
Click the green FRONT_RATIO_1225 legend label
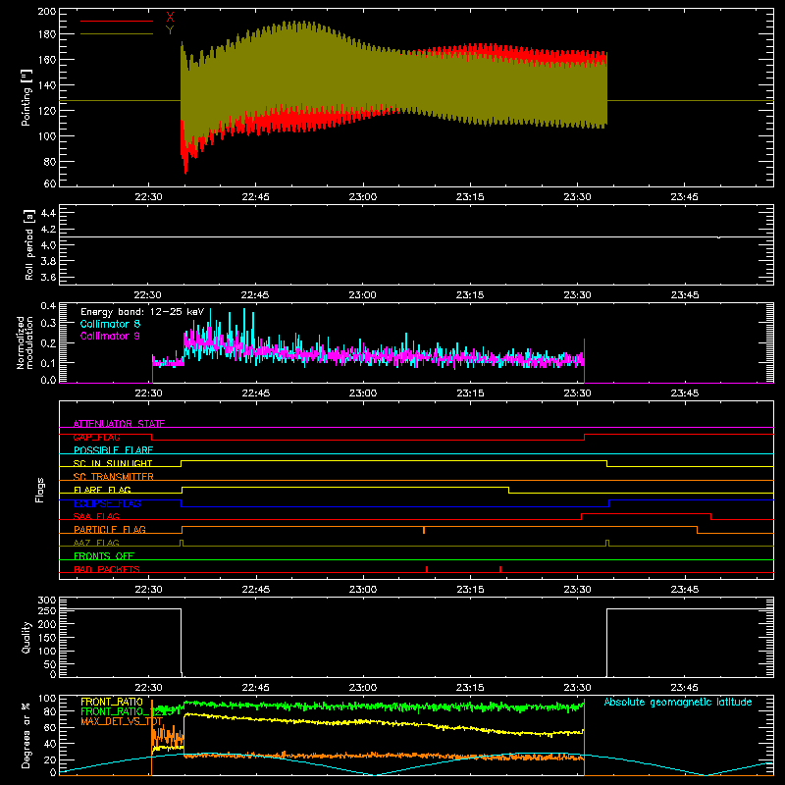pyautogui.click(x=127, y=711)
